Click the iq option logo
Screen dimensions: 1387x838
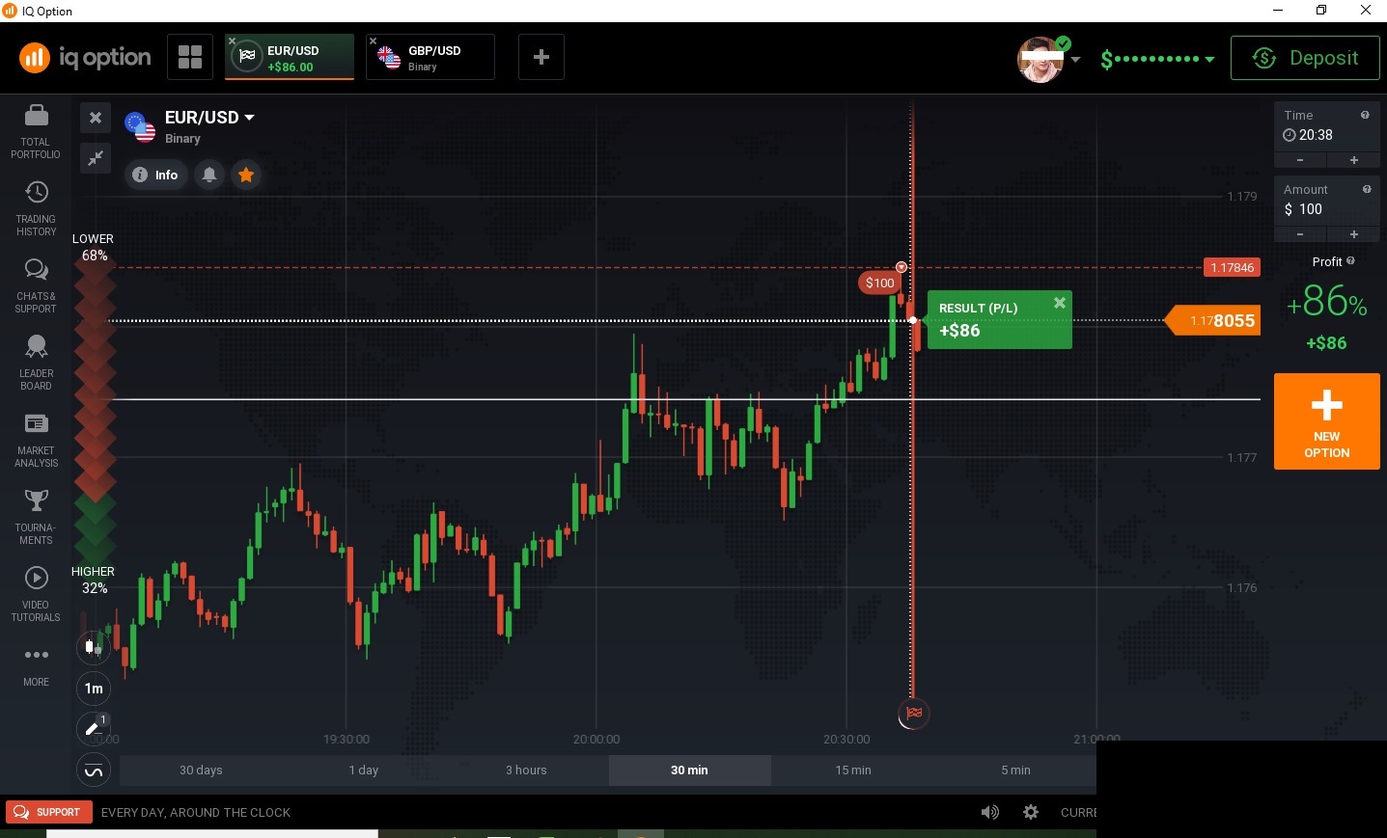[85, 58]
